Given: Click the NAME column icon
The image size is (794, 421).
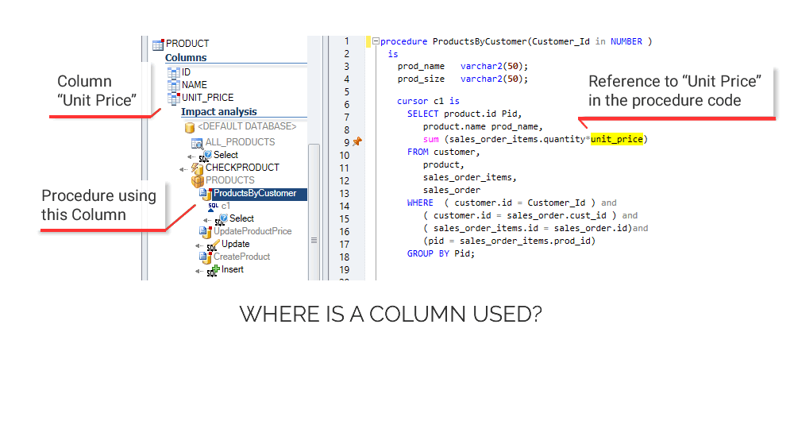Looking at the screenshot, I should point(174,85).
